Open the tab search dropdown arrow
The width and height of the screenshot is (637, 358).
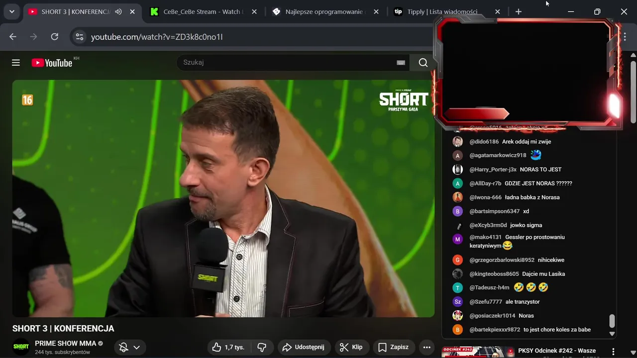pyautogui.click(x=11, y=11)
